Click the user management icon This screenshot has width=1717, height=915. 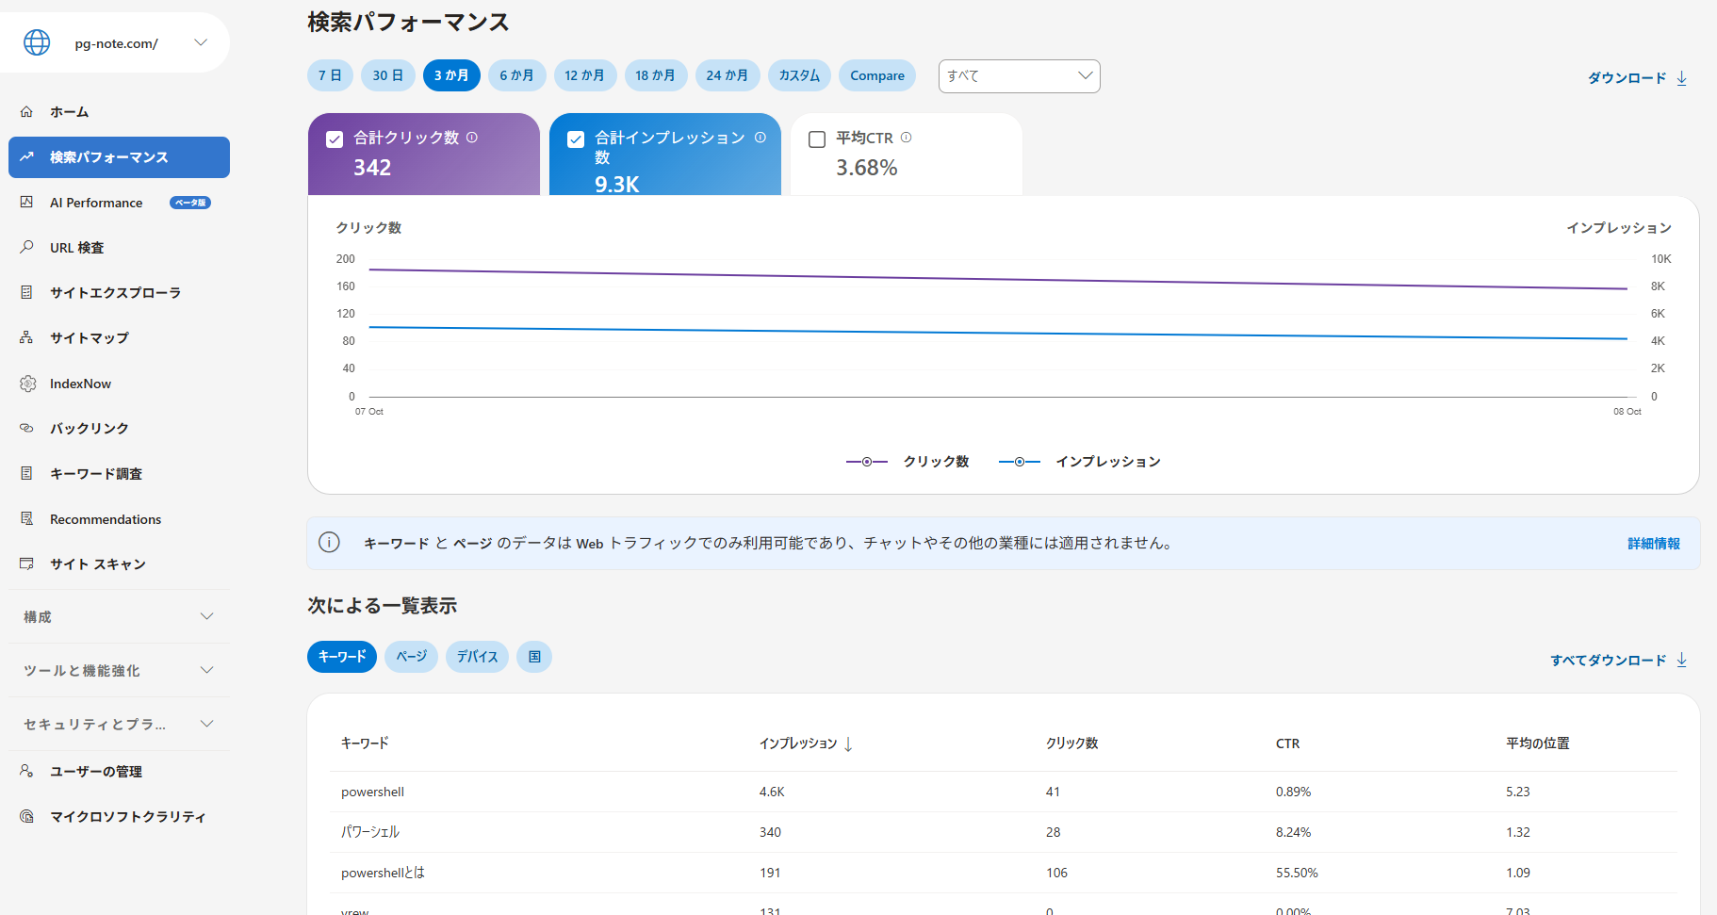point(26,771)
